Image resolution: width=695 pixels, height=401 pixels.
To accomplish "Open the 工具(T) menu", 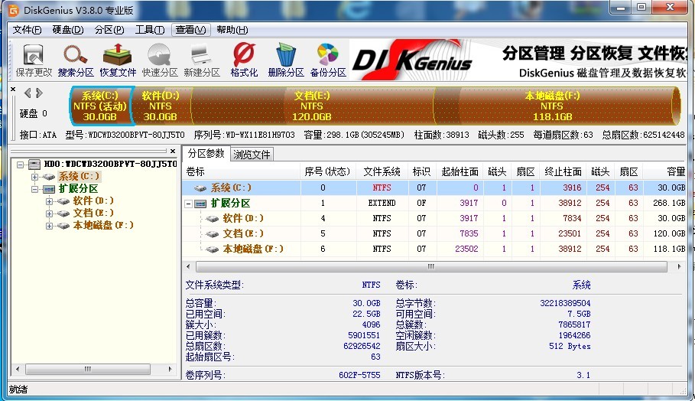I will coord(149,30).
